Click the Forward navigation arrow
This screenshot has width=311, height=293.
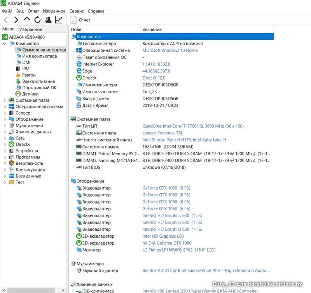[16, 20]
